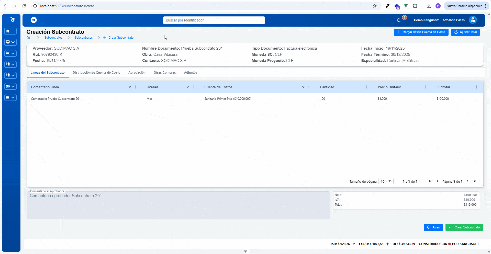Viewport: 491px width, 254px height.
Task: Open page size dropdown showing 10
Action: tap(386, 181)
